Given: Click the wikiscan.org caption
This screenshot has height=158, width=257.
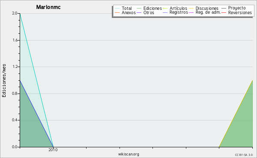Looking at the screenshot, I should 128,154.
